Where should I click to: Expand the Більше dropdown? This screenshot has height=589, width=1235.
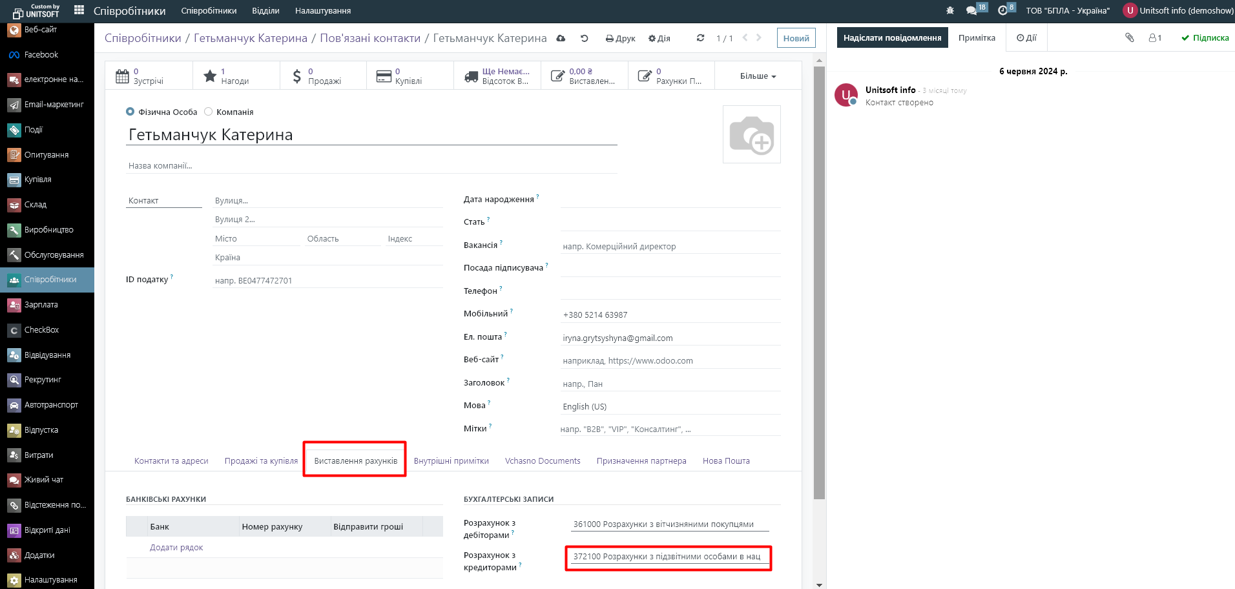click(758, 76)
